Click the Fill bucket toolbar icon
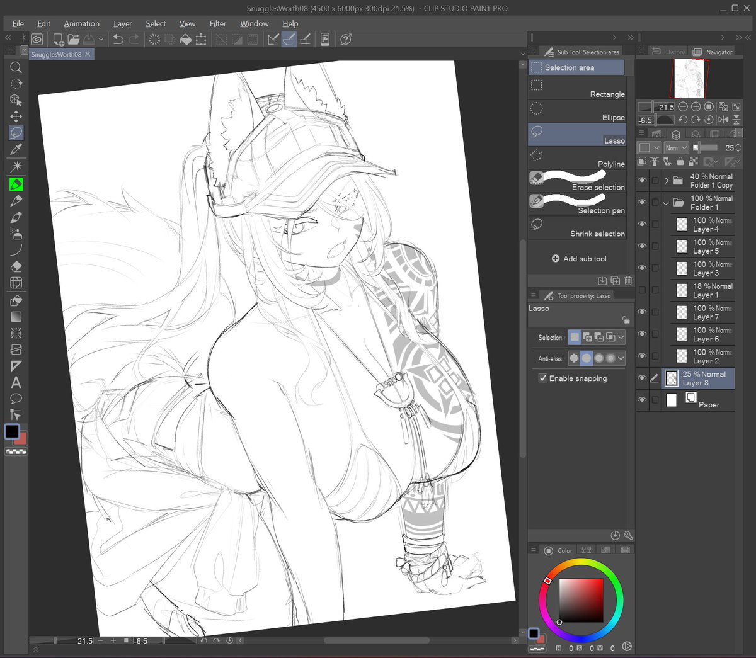This screenshot has width=756, height=658. (x=185, y=40)
